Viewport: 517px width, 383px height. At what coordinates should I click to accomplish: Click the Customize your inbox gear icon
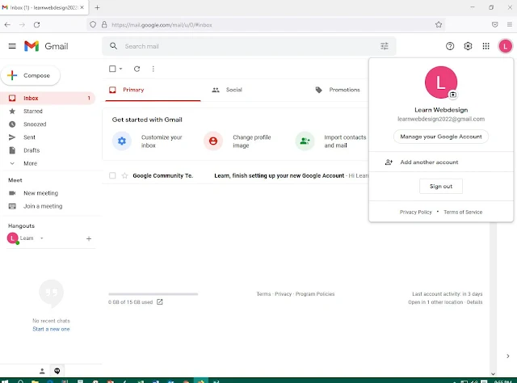(x=122, y=141)
